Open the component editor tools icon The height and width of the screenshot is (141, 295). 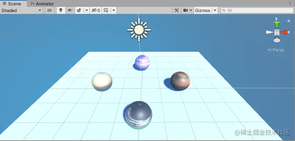[x=177, y=10]
